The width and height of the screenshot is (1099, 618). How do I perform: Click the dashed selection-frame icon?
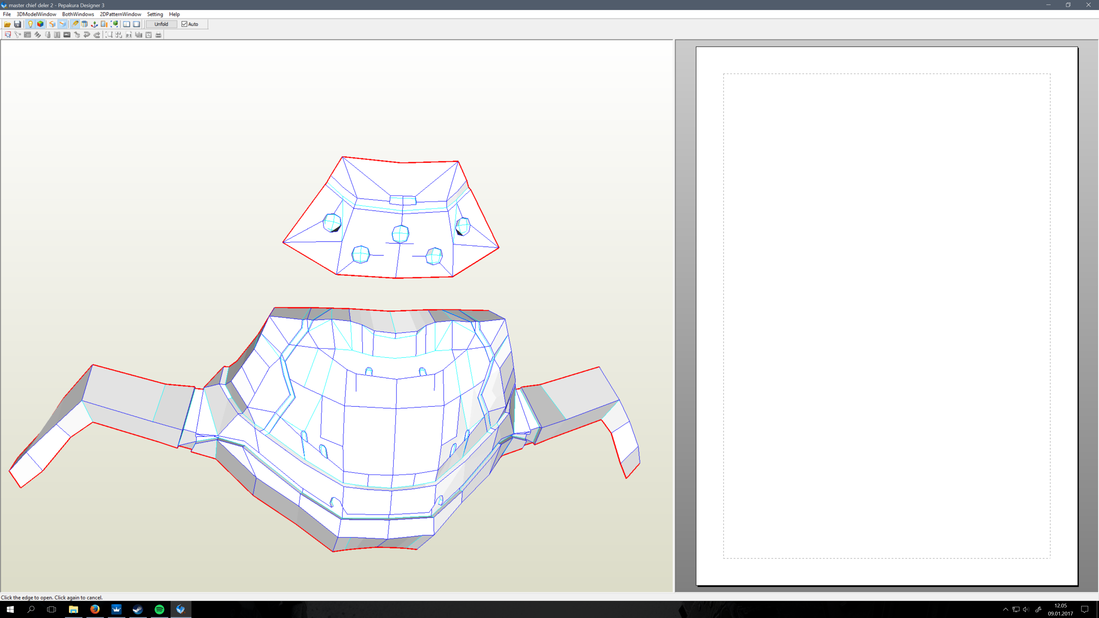click(109, 35)
